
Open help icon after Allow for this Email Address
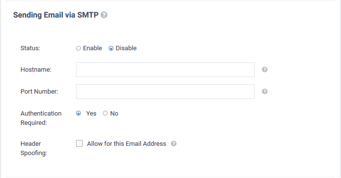point(173,143)
